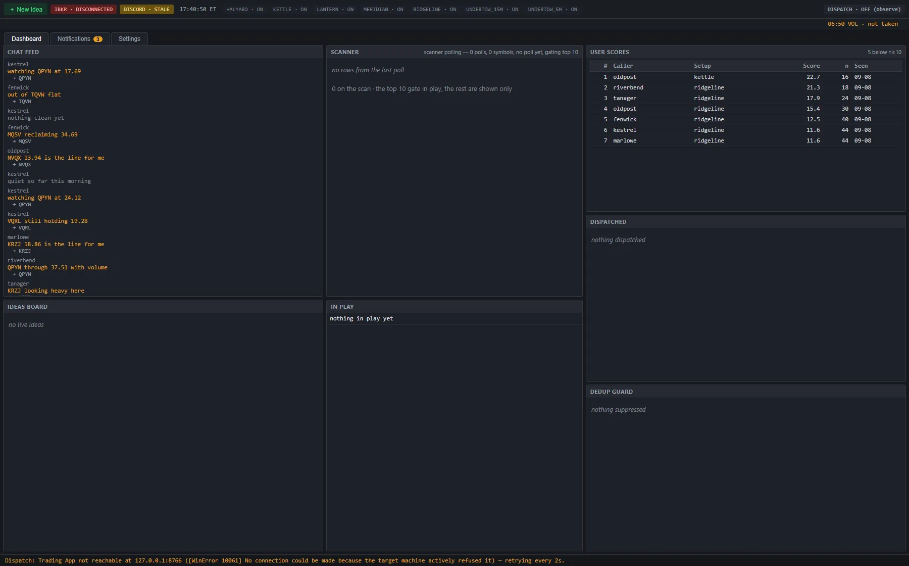Screen dimensions: 909x566
Task: Click the DISPATCH OFF (observe) control
Action: point(864,9)
